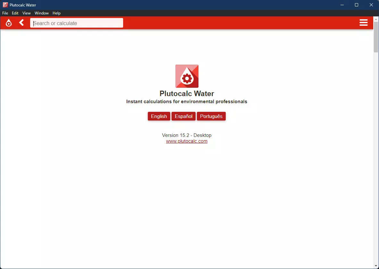379x269 pixels.
Task: Click the title bar app icon
Action: tap(5, 5)
